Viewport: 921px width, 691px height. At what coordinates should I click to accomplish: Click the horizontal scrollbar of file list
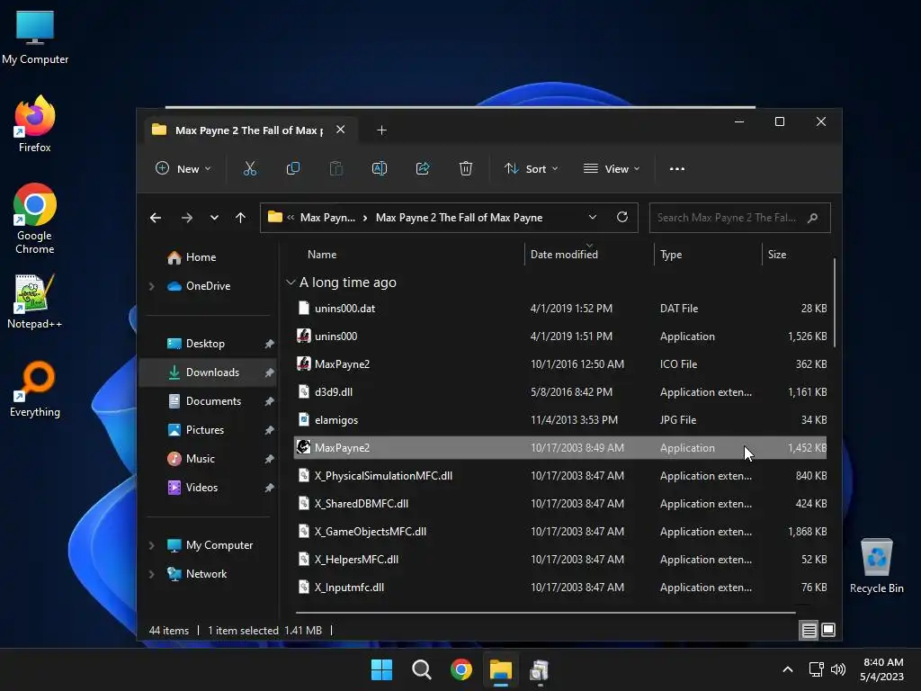546,612
